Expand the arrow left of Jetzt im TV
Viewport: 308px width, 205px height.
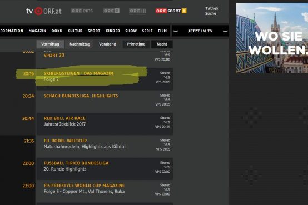[x=176, y=31]
